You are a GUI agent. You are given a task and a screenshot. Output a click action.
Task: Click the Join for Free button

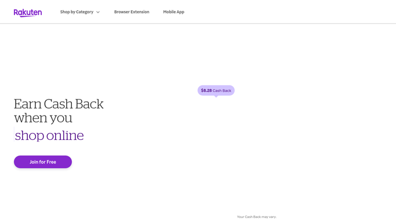pyautogui.click(x=43, y=162)
